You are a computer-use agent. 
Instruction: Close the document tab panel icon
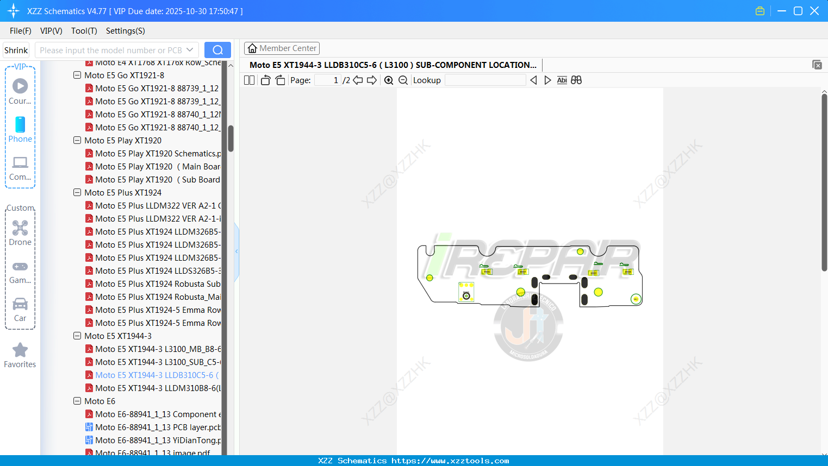[817, 65]
